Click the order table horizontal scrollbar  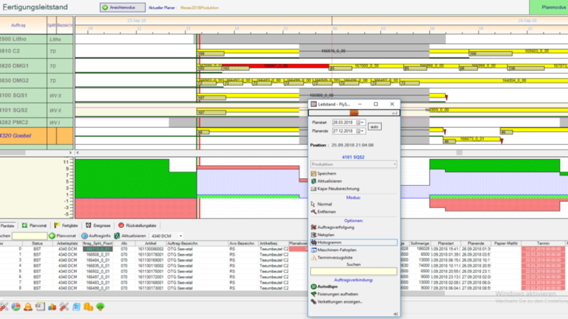222,293
